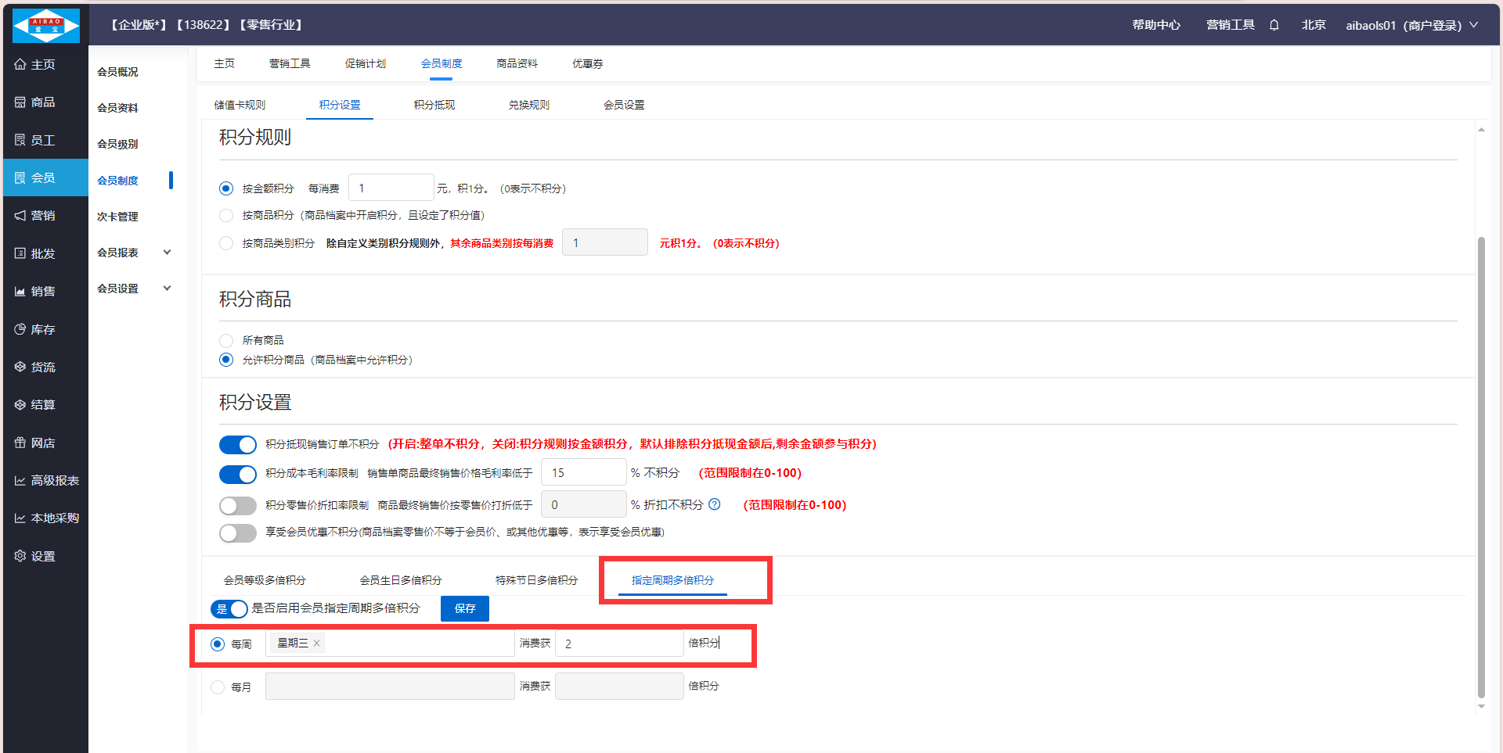Remove the 星期三 tag
Viewport: 1503px width, 753px height.
(x=317, y=643)
